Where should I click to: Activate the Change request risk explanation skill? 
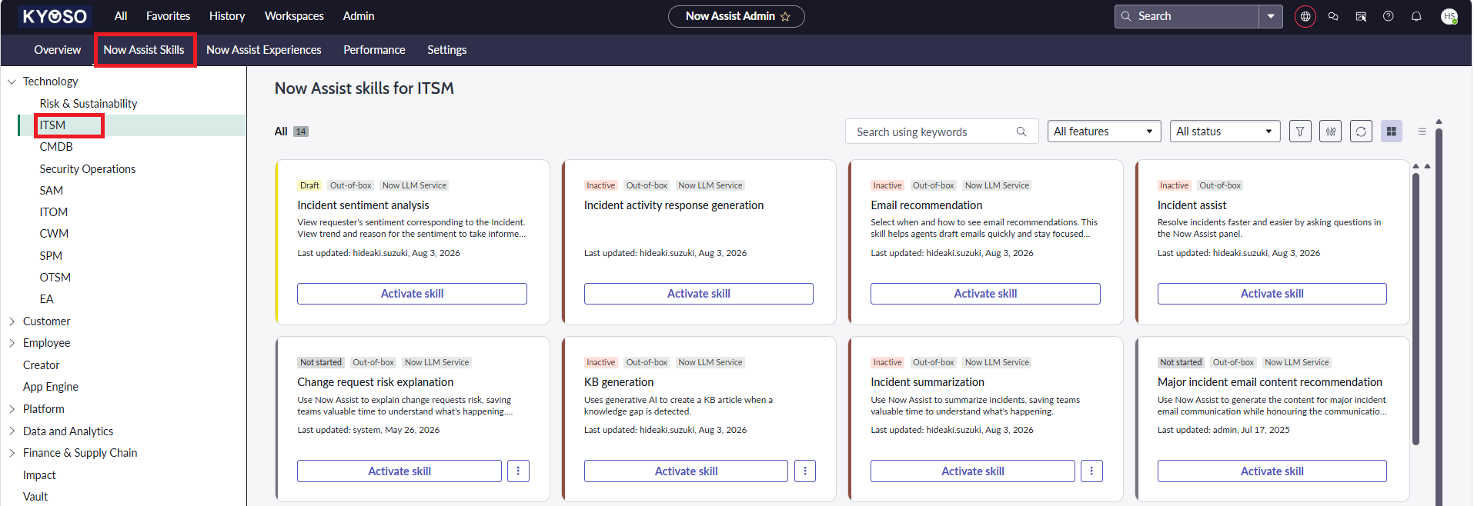click(x=399, y=471)
